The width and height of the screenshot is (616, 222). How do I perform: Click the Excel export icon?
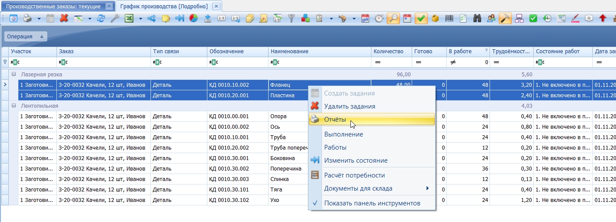(x=129, y=18)
